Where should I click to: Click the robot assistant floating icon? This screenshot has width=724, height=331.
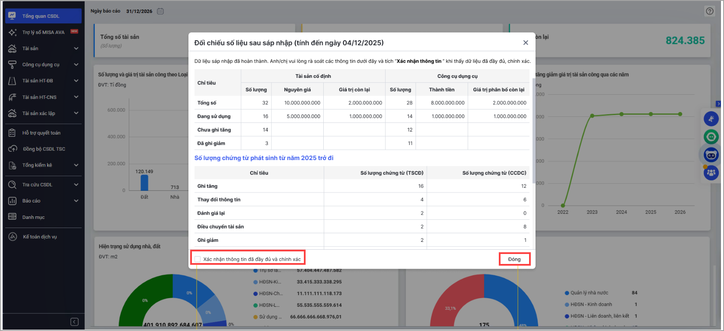(711, 154)
